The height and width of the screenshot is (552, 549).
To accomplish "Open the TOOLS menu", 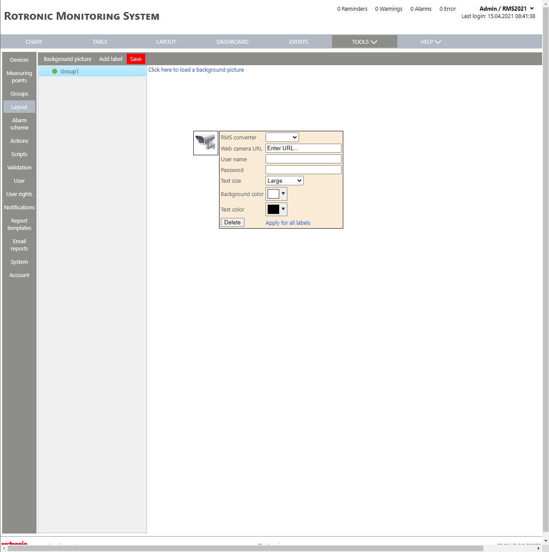I will tap(364, 42).
